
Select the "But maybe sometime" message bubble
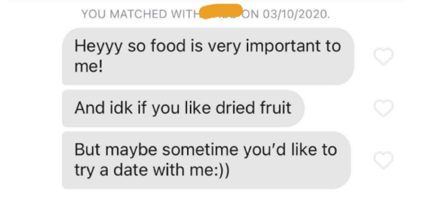click(207, 160)
